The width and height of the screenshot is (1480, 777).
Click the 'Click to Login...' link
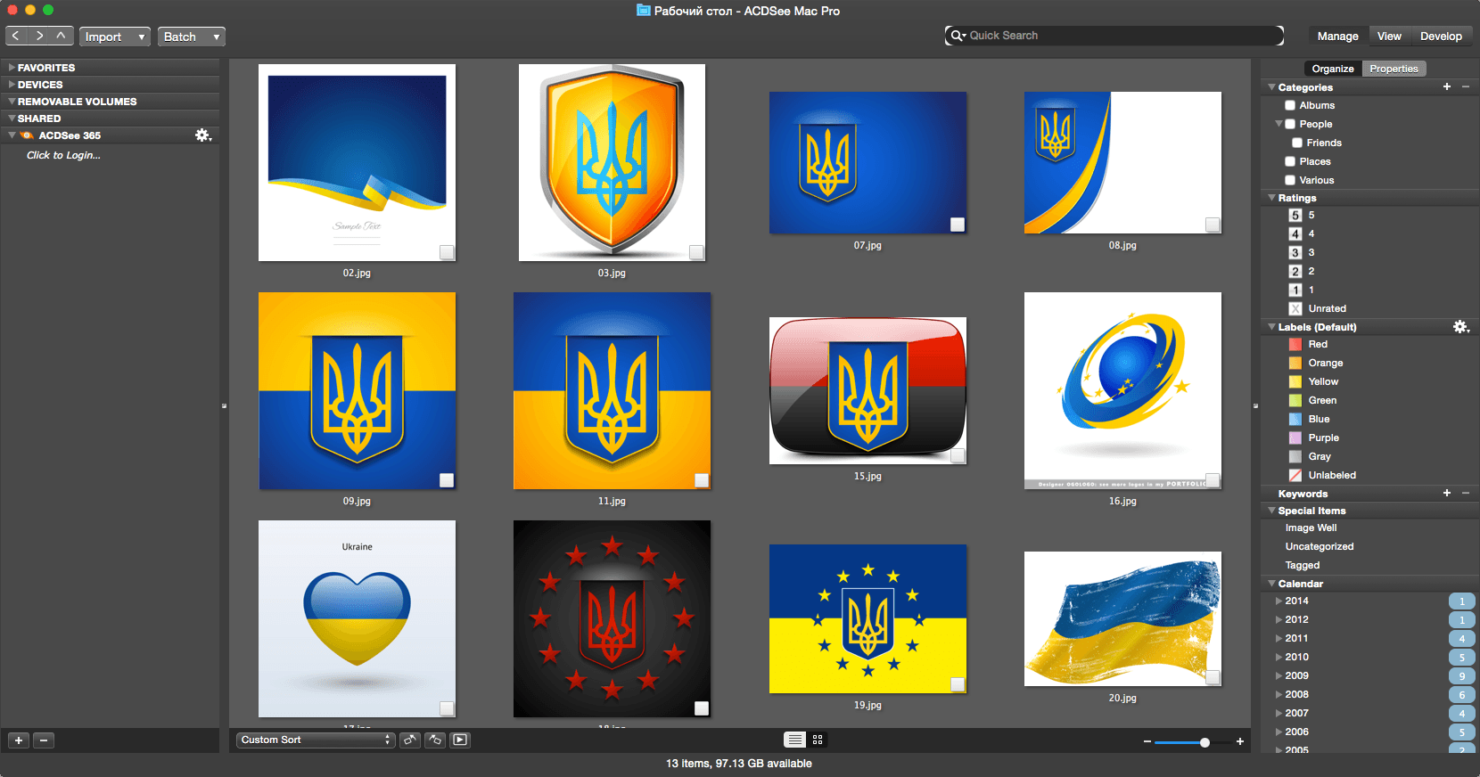pyautogui.click(x=63, y=155)
